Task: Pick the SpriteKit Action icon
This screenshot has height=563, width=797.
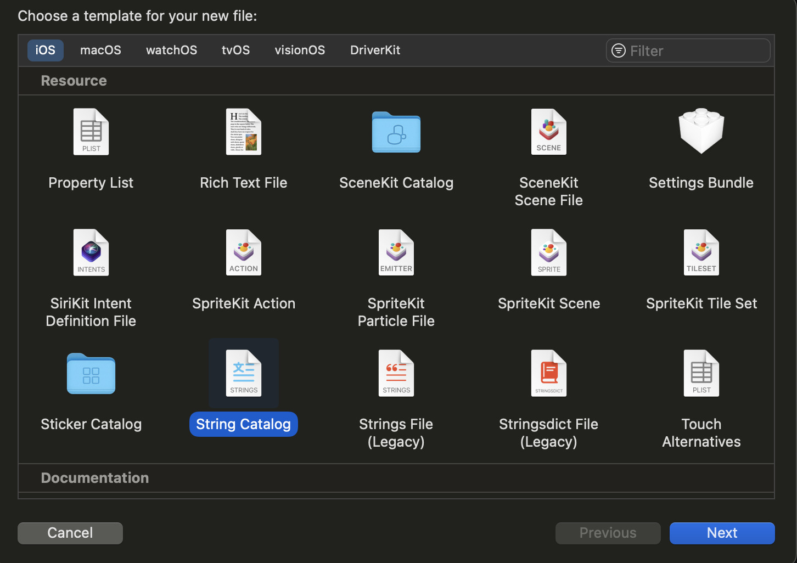Action: (x=244, y=252)
